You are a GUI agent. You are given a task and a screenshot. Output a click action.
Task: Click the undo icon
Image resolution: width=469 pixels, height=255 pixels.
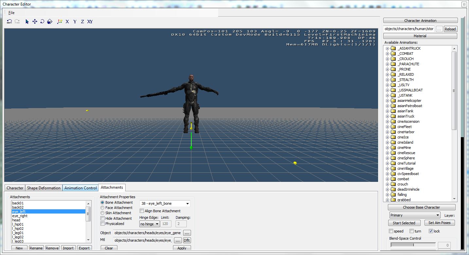9,21
